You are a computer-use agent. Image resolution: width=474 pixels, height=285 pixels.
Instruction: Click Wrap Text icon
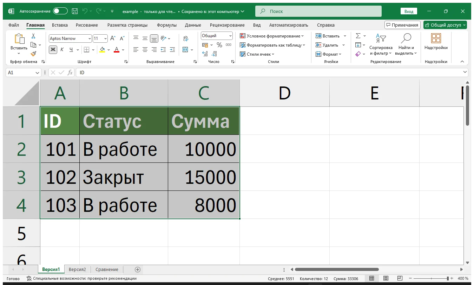click(186, 38)
